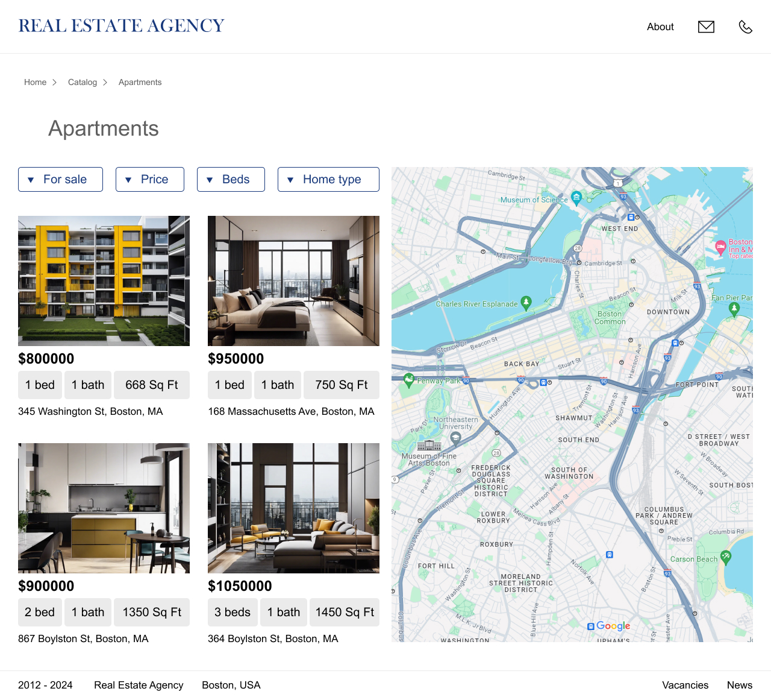Click the 3 beds tag
The width and height of the screenshot is (771, 700).
[x=233, y=612]
